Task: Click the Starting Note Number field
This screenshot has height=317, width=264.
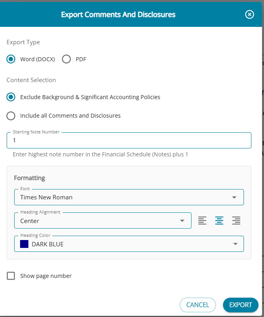Action: click(x=129, y=141)
